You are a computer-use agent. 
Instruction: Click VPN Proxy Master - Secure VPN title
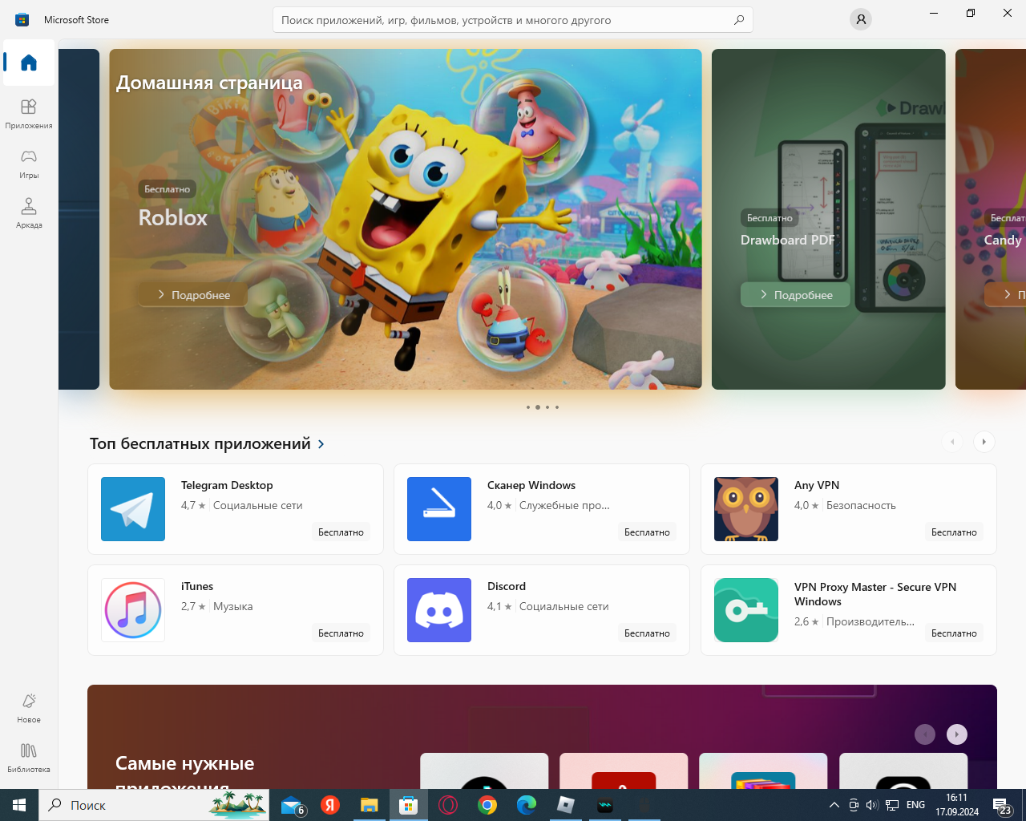875,594
